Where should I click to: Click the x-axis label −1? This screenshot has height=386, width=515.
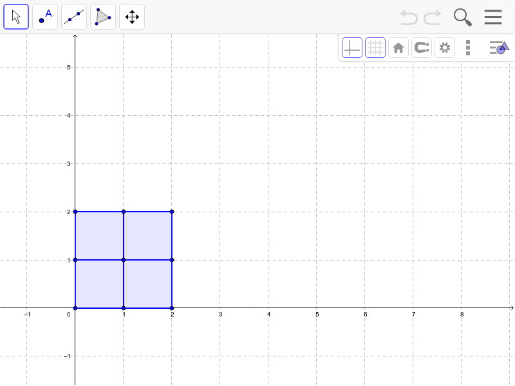click(27, 315)
